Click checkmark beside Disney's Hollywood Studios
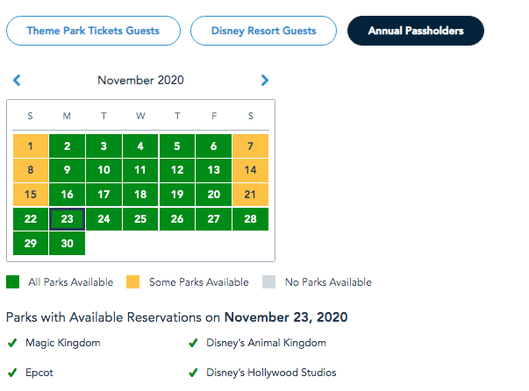 194,373
